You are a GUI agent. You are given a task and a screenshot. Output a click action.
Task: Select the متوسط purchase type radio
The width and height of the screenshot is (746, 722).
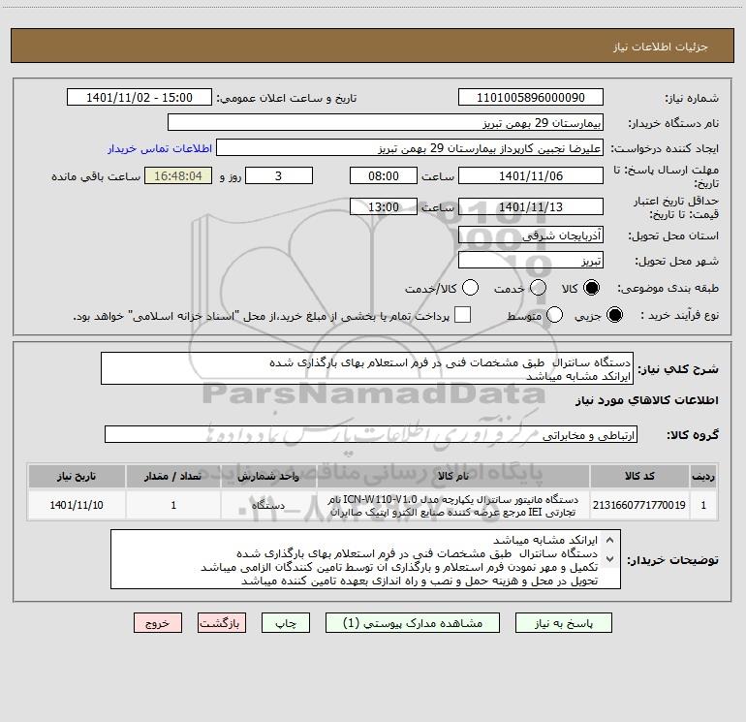coord(554,315)
